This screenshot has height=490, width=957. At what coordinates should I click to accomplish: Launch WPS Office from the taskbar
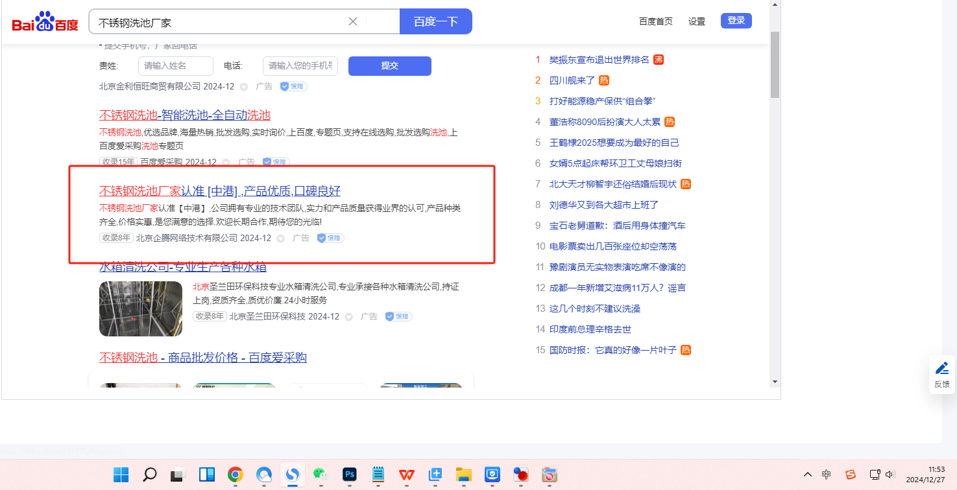pyautogui.click(x=407, y=474)
